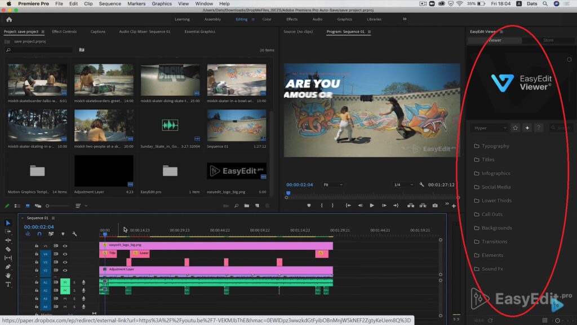
Task: Switch to Color workspace tab
Action: (267, 19)
